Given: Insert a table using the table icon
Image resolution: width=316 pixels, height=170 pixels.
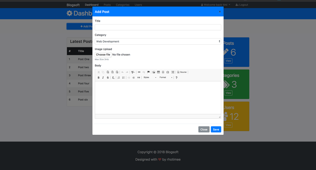Looking at the screenshot, I should [x=158, y=72].
